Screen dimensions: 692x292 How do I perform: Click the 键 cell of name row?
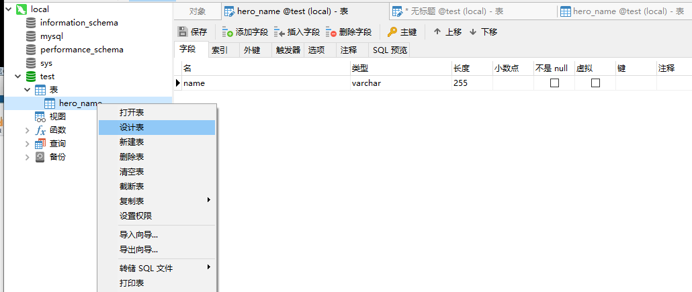636,83
